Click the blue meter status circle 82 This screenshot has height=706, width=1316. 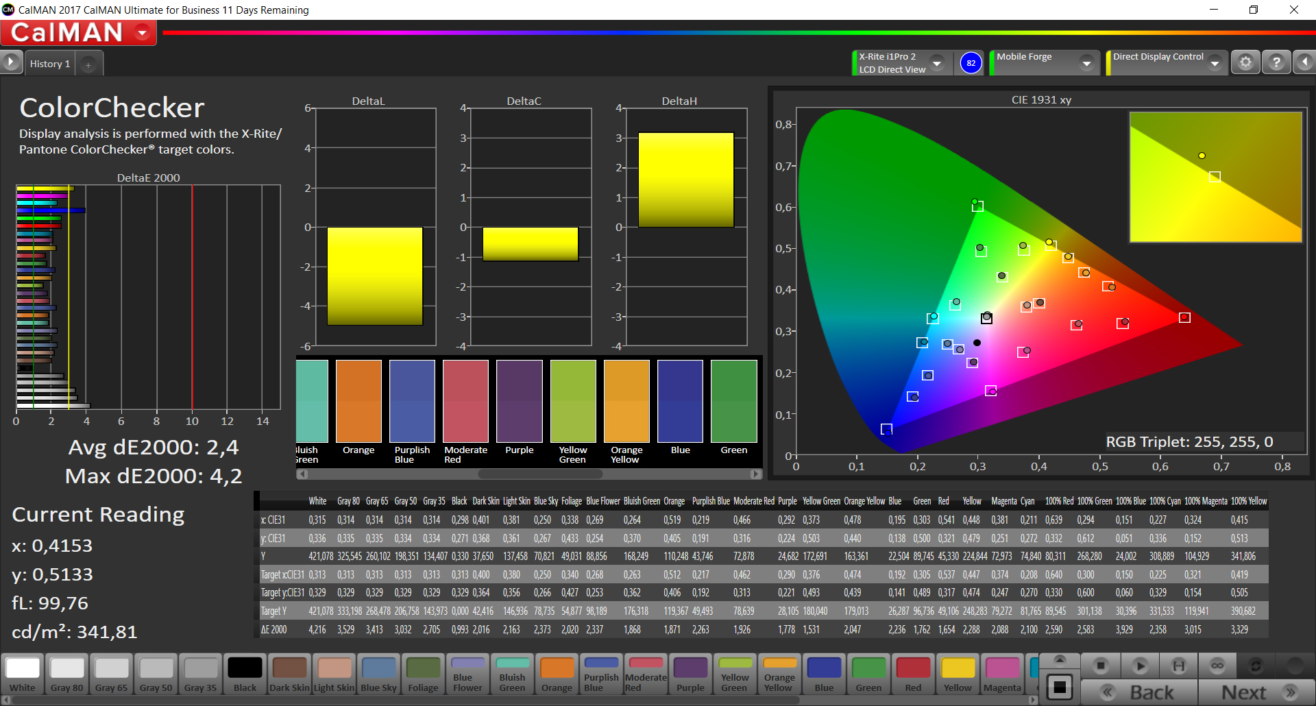971,63
